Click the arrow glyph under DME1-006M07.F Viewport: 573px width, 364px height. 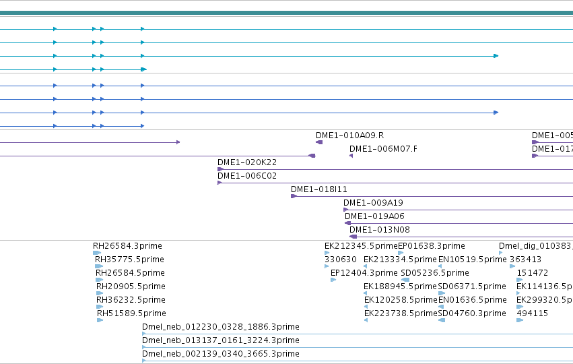point(351,156)
